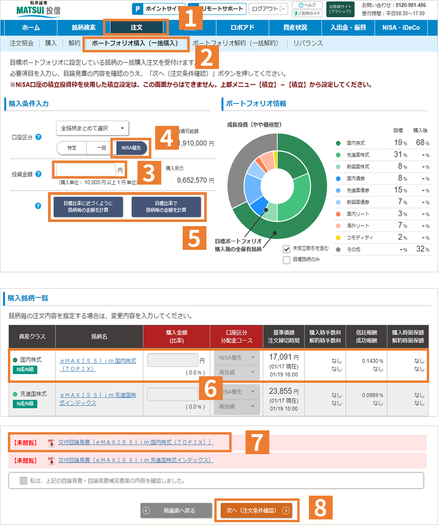Open 注文 tab
The image size is (438, 525).
[x=137, y=28]
